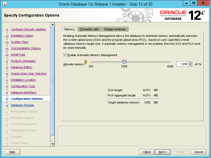Go to Database Edition step
Screen dimensions: 211x158
(22, 67)
